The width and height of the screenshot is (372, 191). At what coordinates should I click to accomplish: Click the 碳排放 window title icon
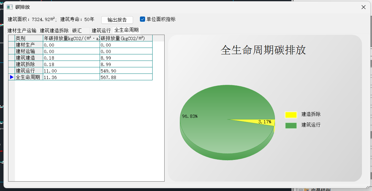10,7
